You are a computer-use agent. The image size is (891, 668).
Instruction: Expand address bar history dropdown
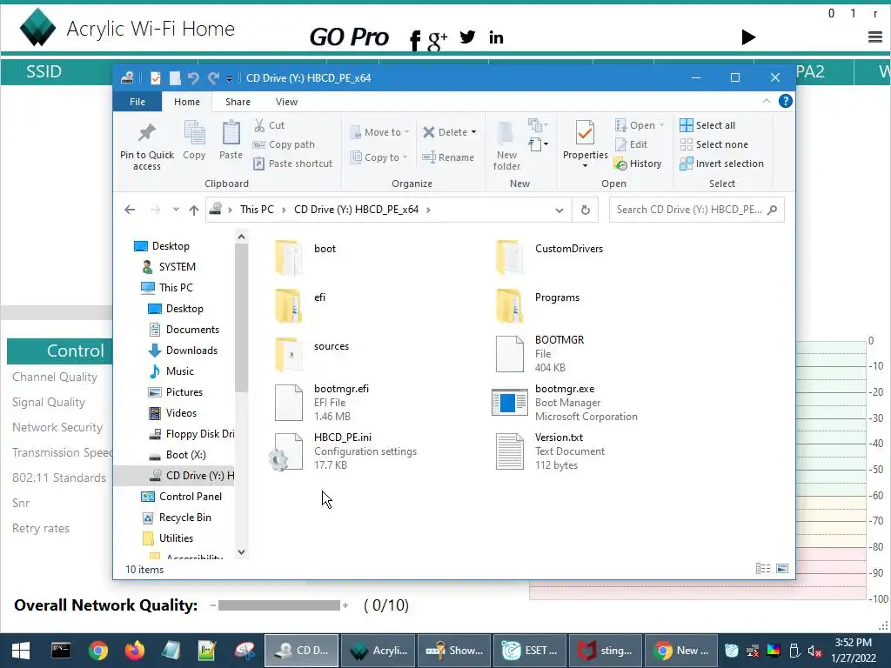tap(559, 210)
